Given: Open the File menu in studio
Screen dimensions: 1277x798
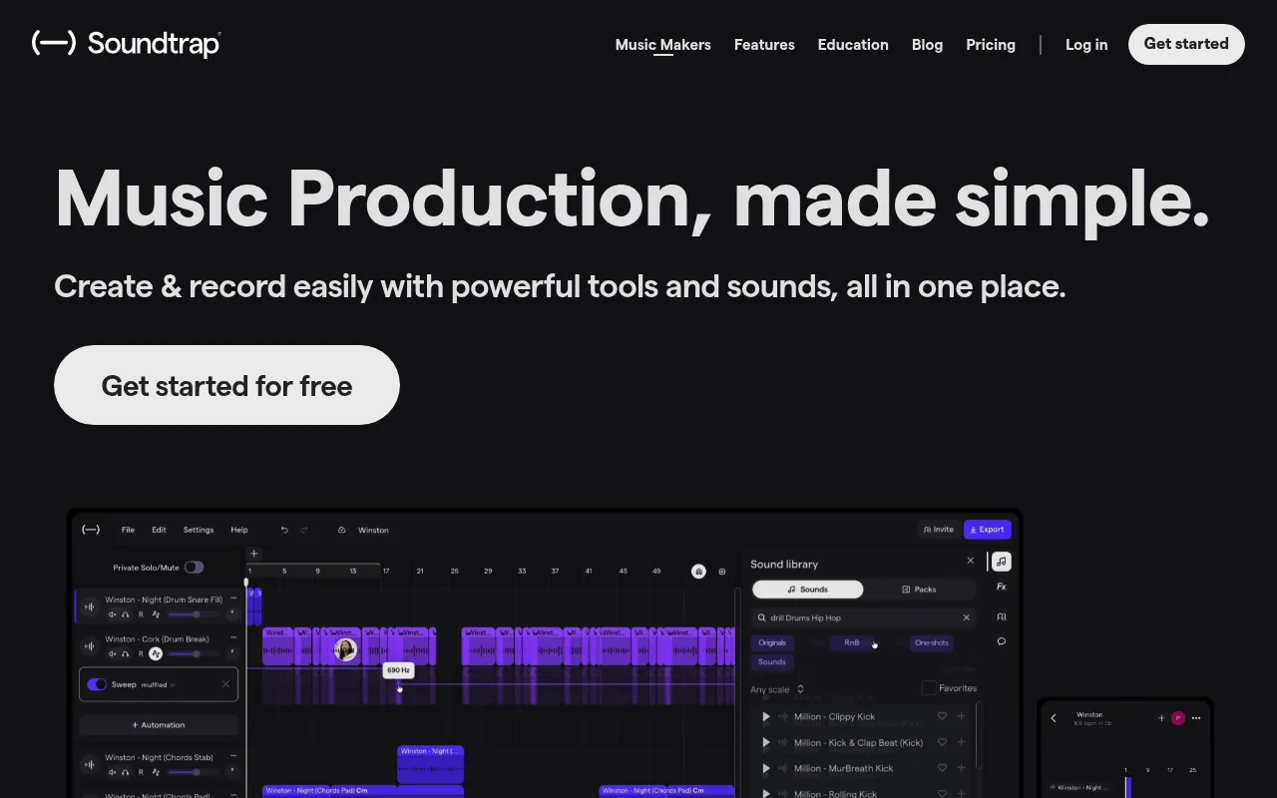Looking at the screenshot, I should coord(128,530).
